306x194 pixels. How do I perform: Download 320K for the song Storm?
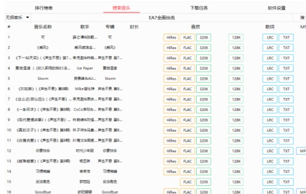[x=203, y=79]
